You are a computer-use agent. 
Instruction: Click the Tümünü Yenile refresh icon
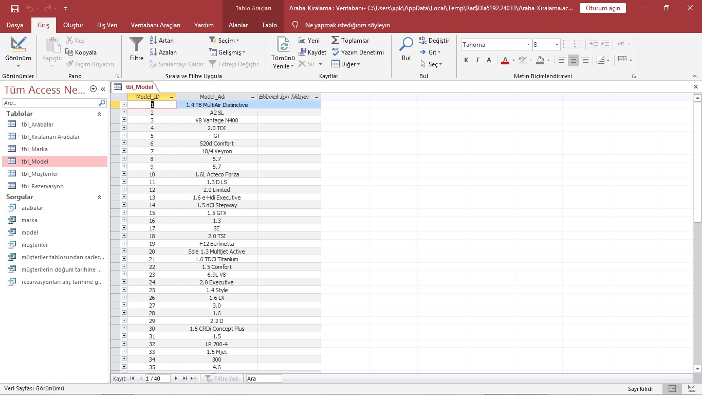coord(283,46)
